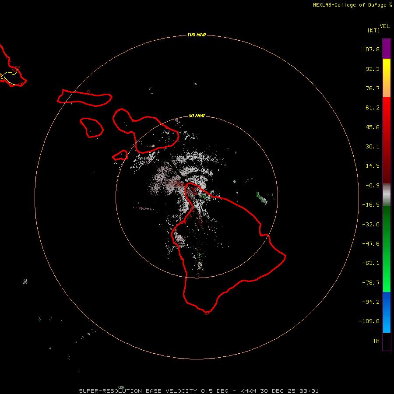This screenshot has height=394, width=394.
Task: Click the -94.2 velocity scale value
Action: point(371,302)
